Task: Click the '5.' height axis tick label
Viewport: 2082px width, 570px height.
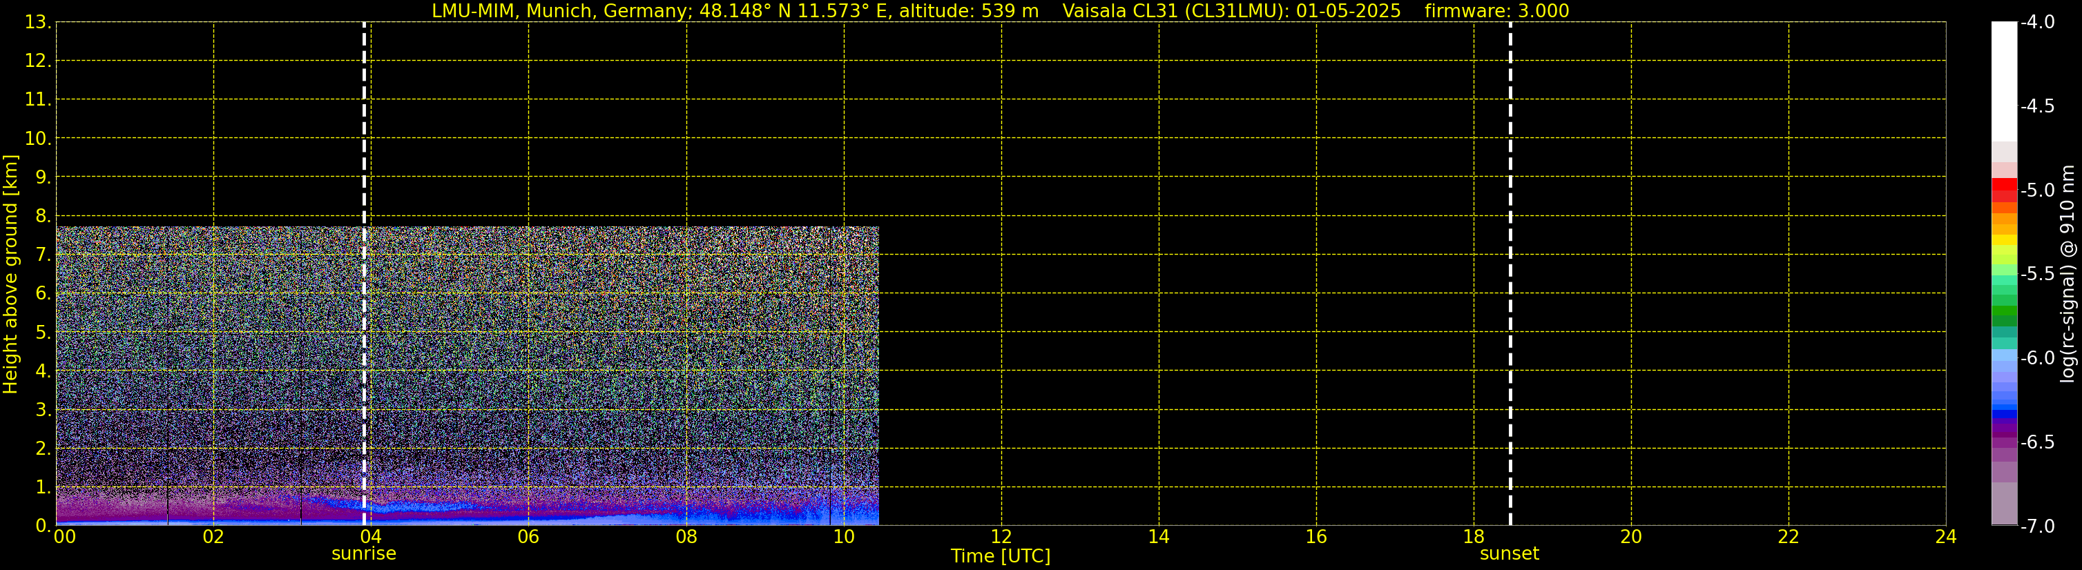Action: (x=43, y=333)
